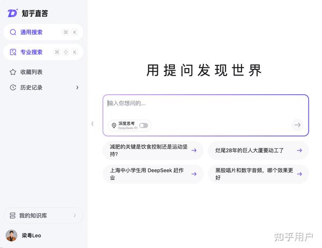This screenshot has width=322, height=248.
Task: Click the 我的知识库 stack icon
Action: tap(12, 215)
